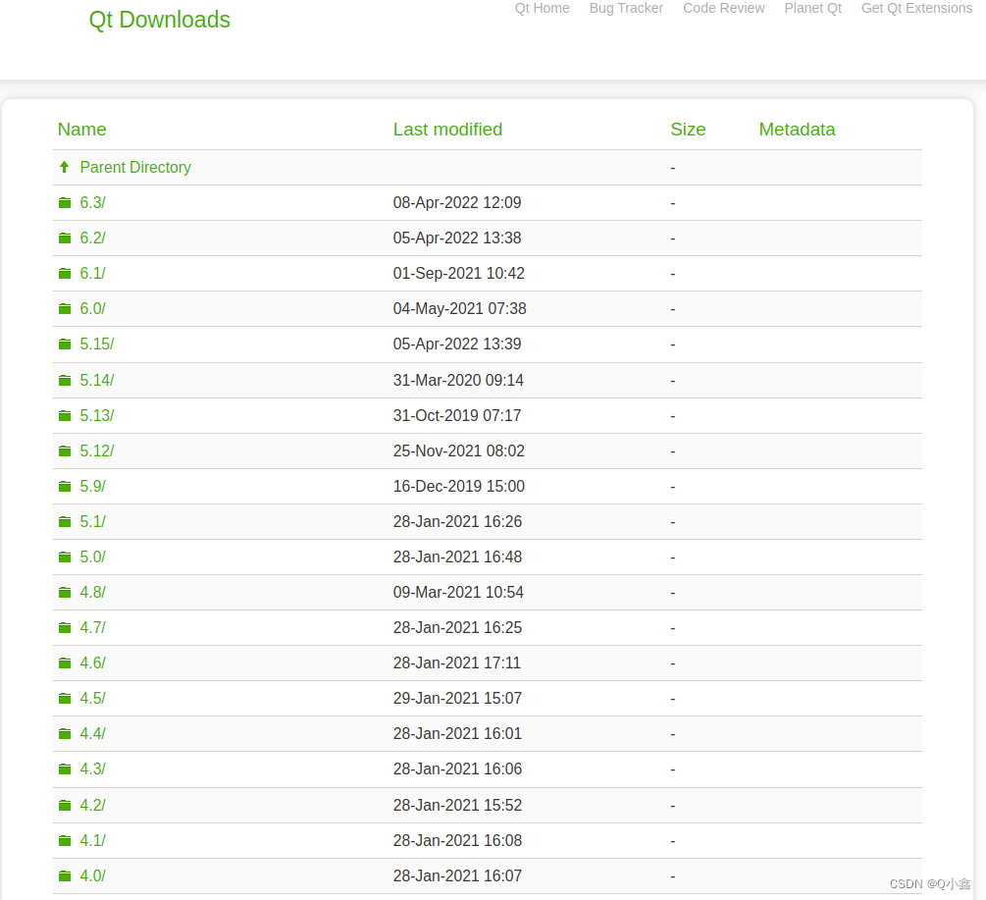Click the Qt Downloads site title
986x900 pixels.
pos(160,21)
